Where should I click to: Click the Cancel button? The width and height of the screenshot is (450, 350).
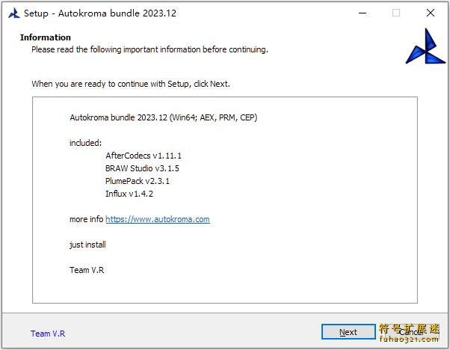[x=412, y=332]
